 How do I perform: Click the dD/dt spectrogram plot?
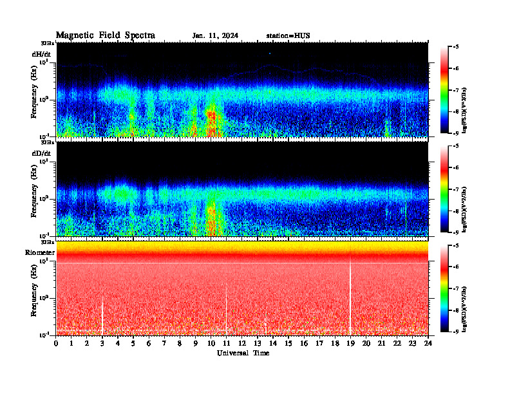242,189
